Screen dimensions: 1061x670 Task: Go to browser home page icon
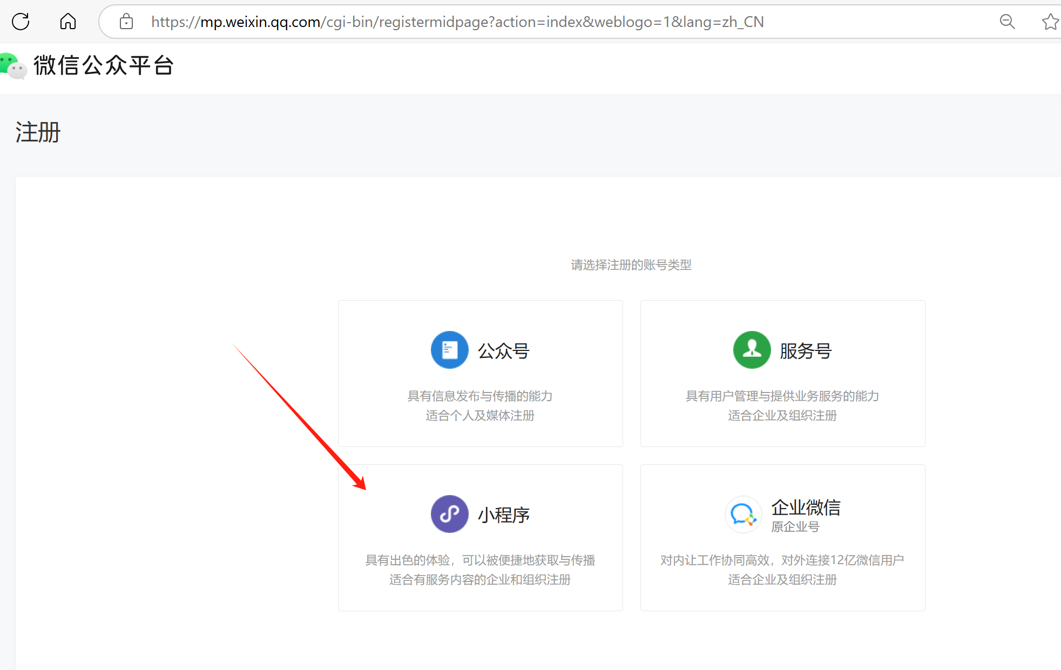(68, 22)
